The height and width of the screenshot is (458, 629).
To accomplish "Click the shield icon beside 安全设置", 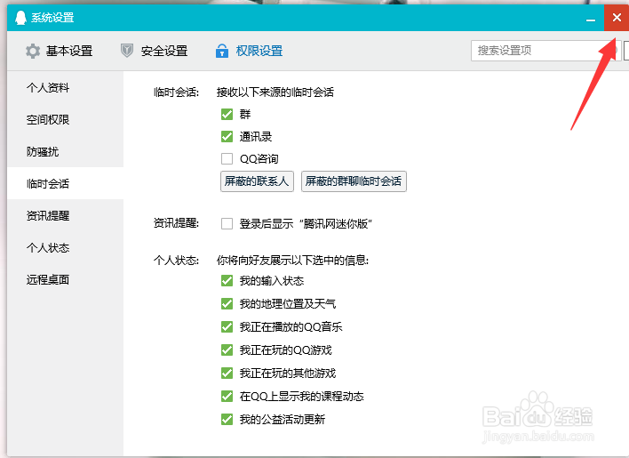I will [127, 51].
